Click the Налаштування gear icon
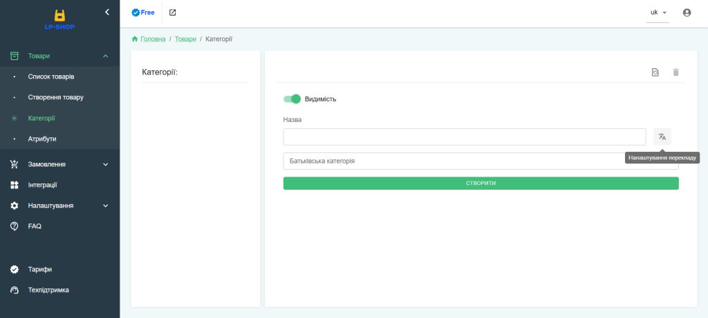This screenshot has height=318, width=708. (15, 206)
